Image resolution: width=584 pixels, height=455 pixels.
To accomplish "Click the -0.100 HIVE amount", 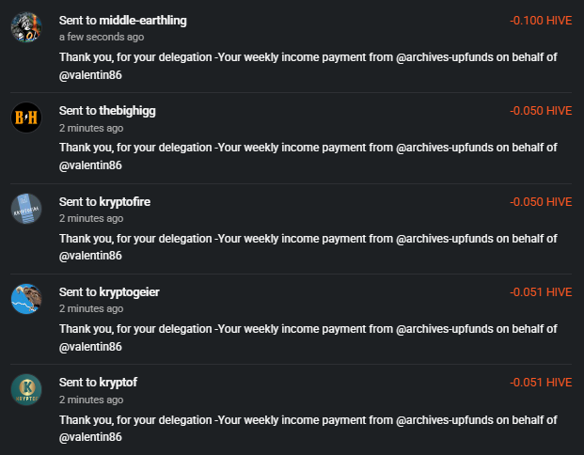I will pyautogui.click(x=541, y=21).
